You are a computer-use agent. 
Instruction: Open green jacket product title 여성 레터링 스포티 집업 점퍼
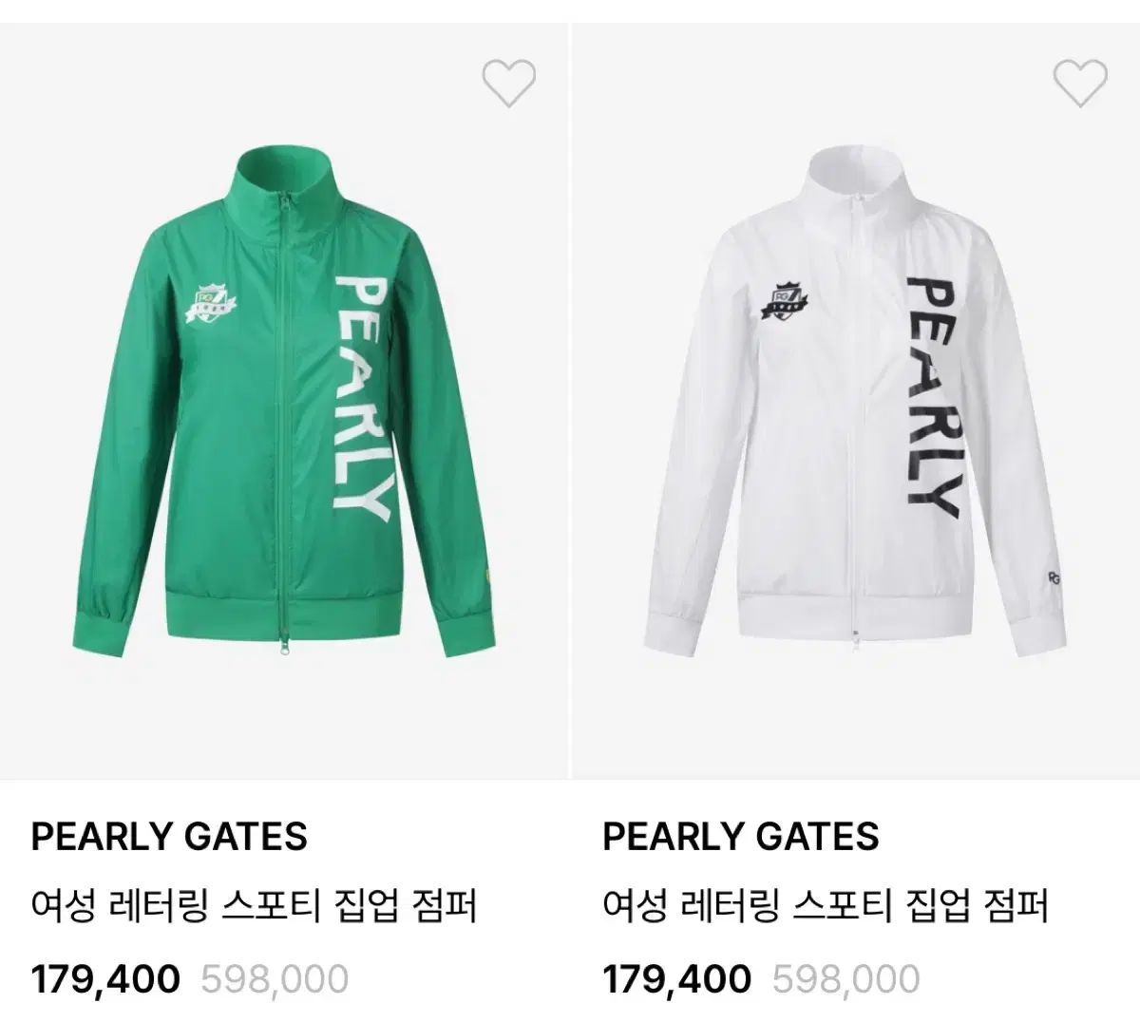pyautogui.click(x=254, y=907)
